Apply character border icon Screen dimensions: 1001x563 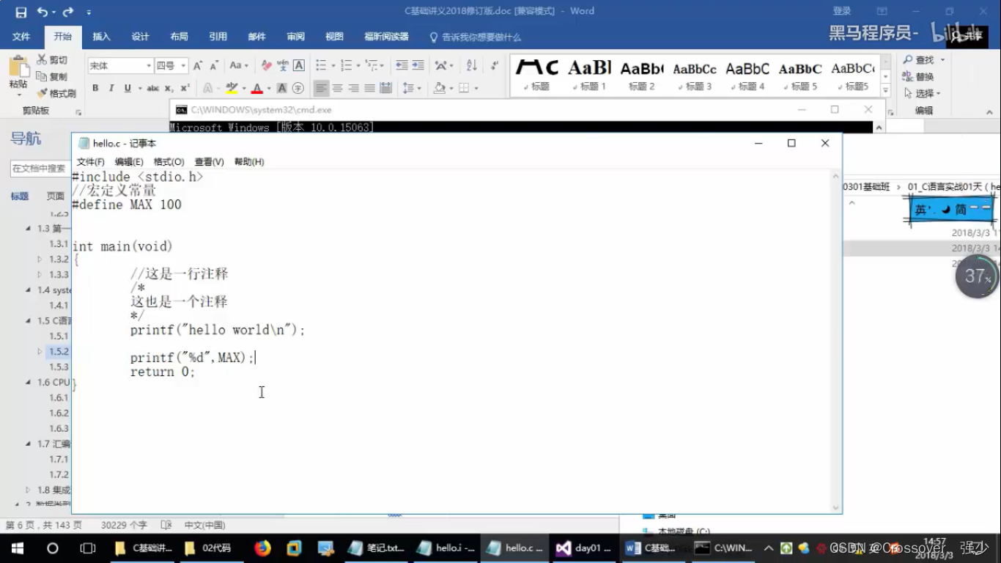[x=299, y=66]
